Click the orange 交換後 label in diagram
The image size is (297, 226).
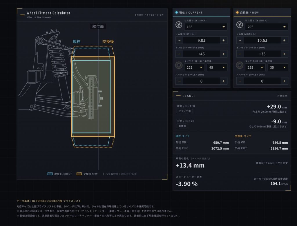pyautogui.click(x=108, y=41)
